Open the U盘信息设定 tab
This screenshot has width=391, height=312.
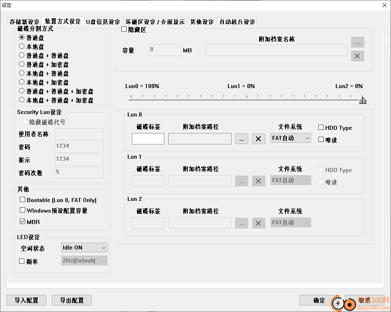click(103, 22)
